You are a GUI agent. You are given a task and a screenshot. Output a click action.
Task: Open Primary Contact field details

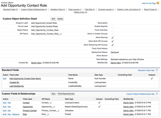click(x=30, y=111)
